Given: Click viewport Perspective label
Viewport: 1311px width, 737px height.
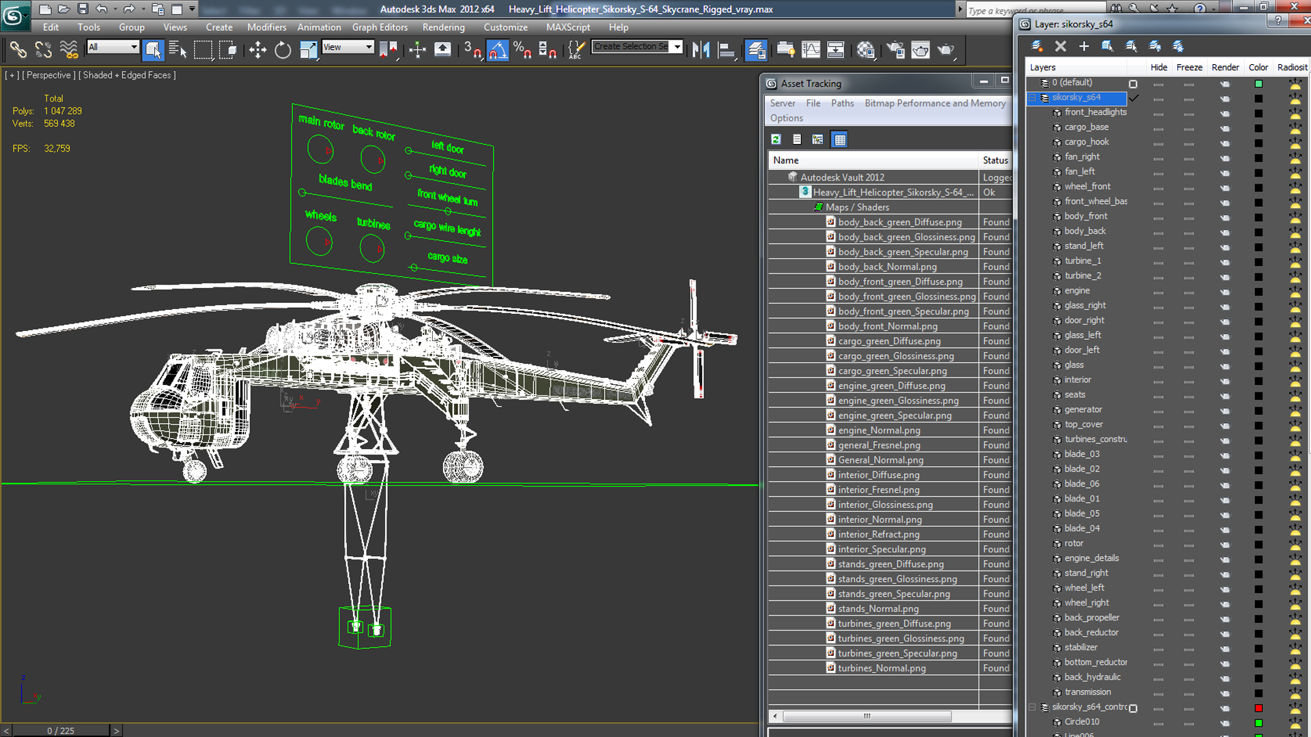Looking at the screenshot, I should [48, 75].
